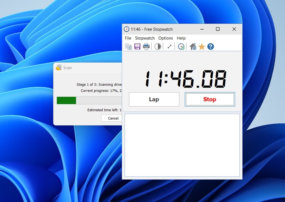Click the gold star icon in toolbar
The image size is (285, 202).
[202, 47]
